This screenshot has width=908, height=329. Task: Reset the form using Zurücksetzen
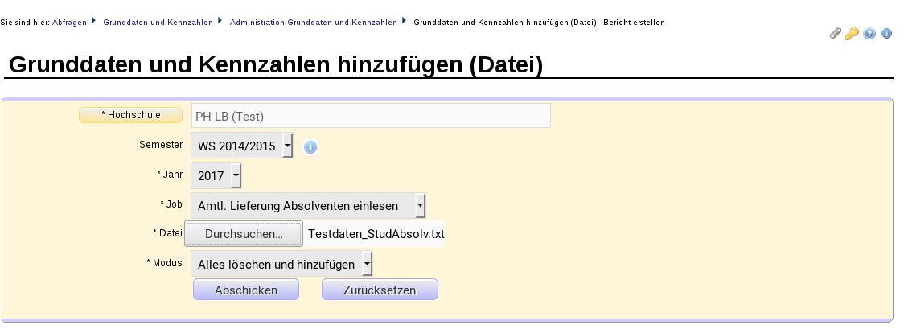click(x=380, y=290)
